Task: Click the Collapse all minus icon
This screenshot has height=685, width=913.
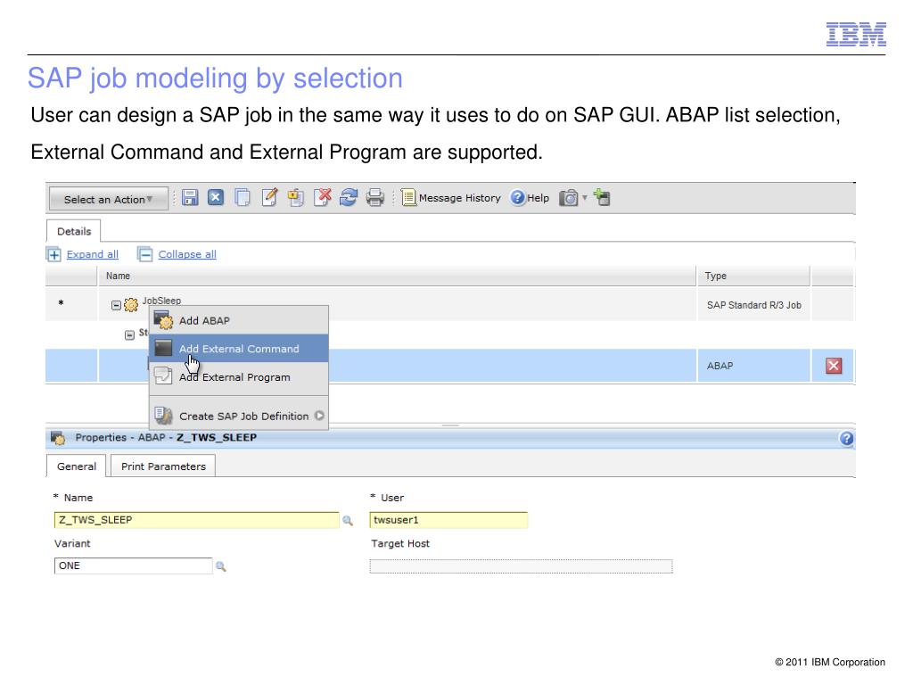Action: (145, 254)
